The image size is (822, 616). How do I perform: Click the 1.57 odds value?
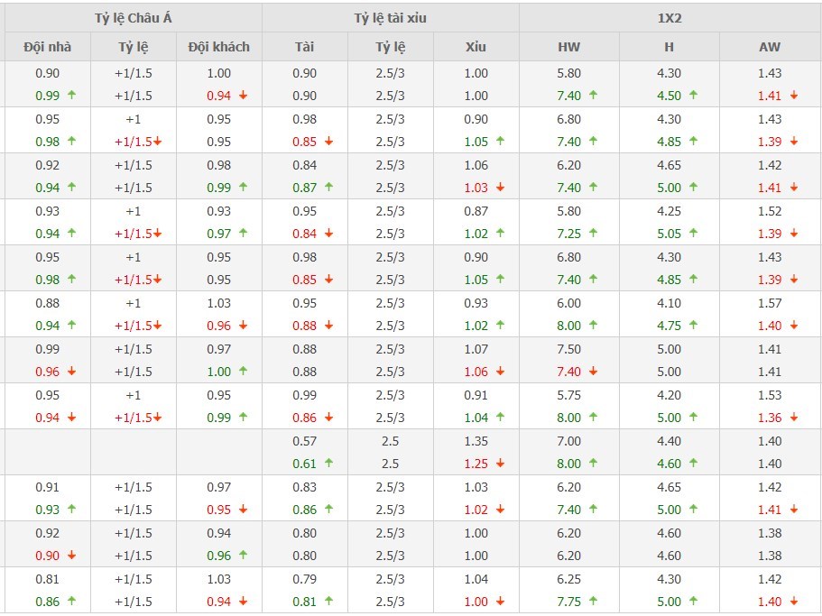pos(770,303)
